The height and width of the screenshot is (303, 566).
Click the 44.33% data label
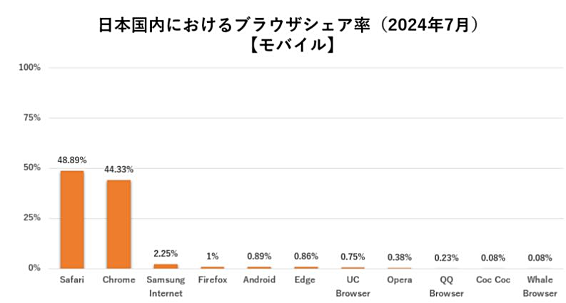(x=118, y=170)
